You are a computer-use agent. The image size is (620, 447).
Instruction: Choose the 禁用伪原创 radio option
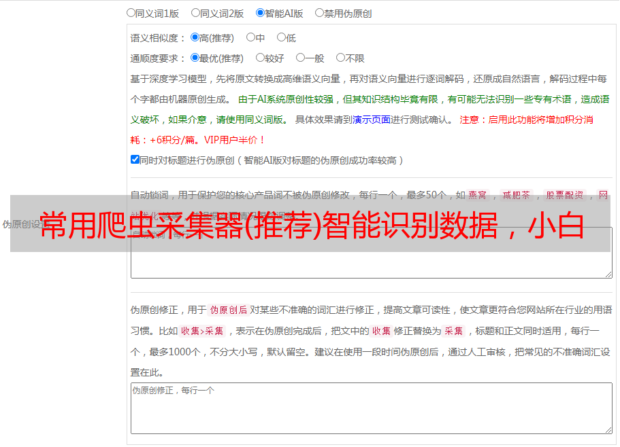pos(319,13)
